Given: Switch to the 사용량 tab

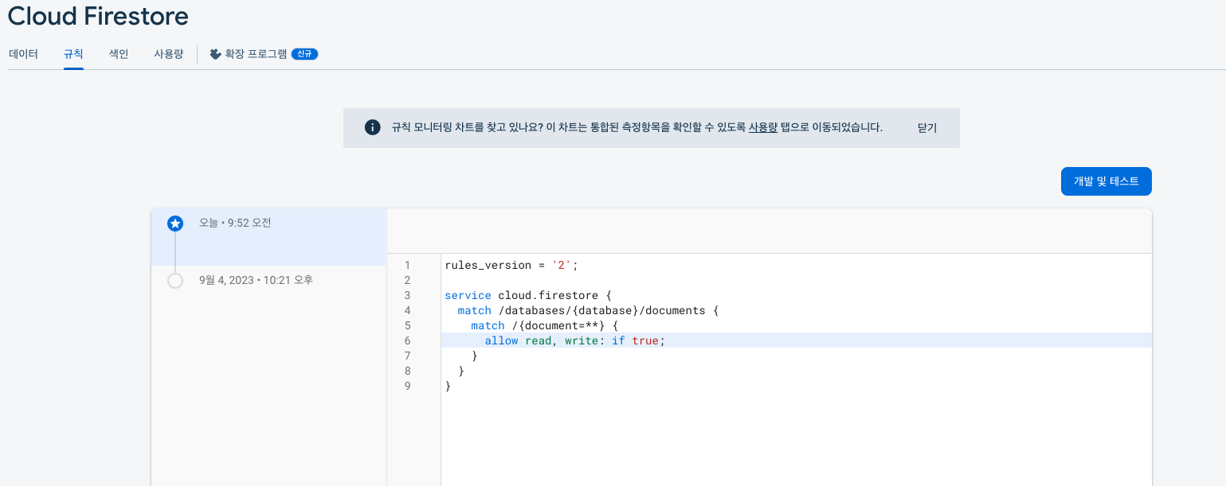Looking at the screenshot, I should coord(168,54).
